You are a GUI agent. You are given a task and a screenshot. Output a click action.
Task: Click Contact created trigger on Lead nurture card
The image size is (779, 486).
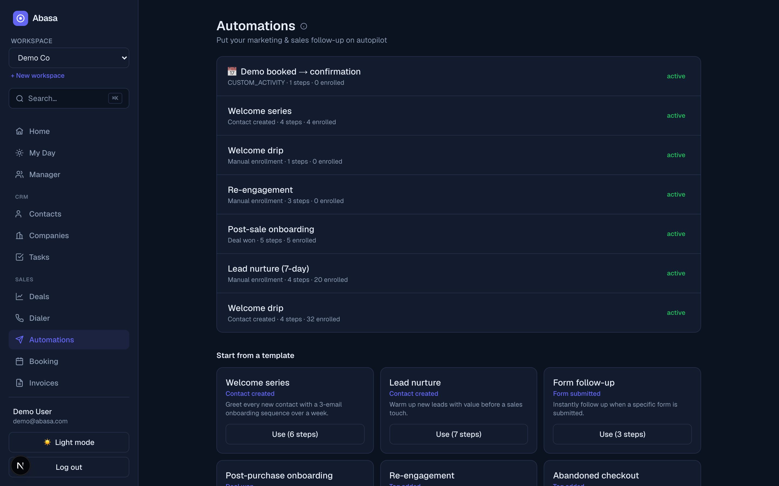coord(413,394)
